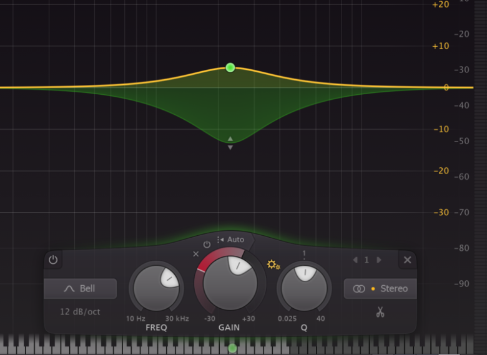Click the Q knob
Viewport: 487px width, 355px height.
point(304,288)
